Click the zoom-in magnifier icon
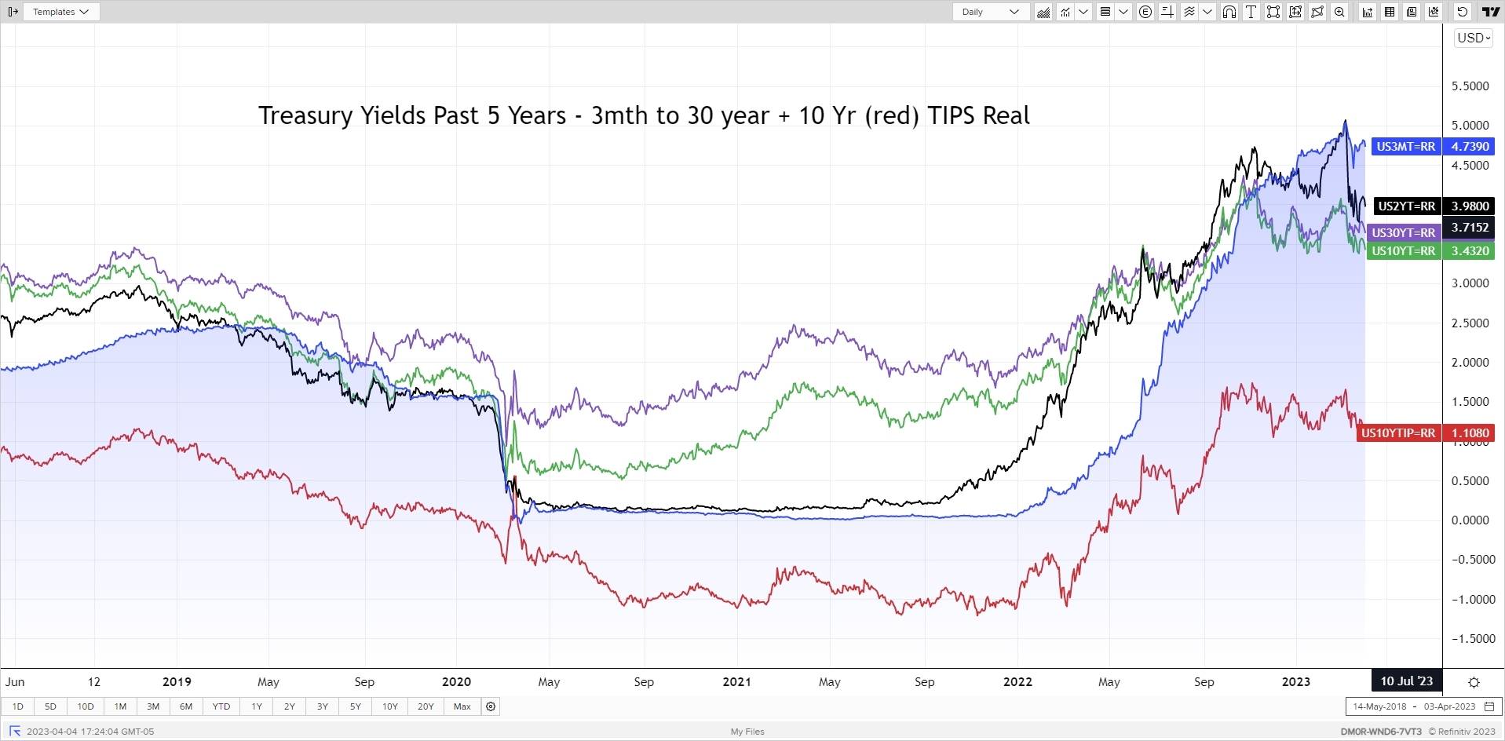 tap(1339, 12)
